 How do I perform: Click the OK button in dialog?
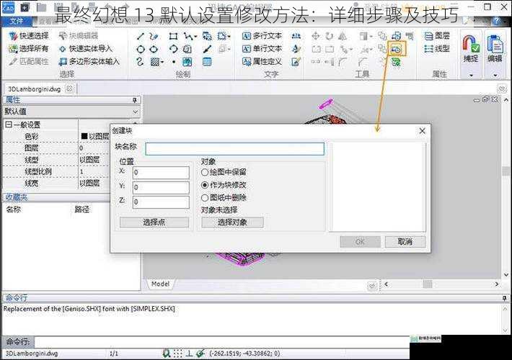click(x=360, y=242)
